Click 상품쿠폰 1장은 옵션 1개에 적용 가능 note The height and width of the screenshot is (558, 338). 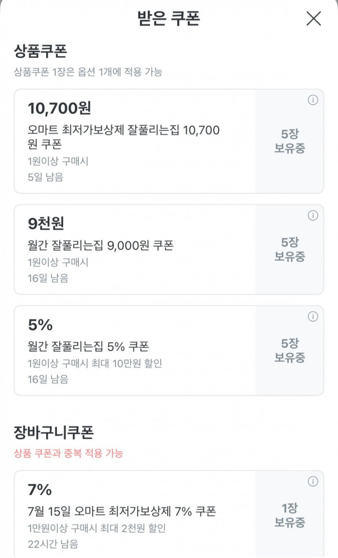88,72
